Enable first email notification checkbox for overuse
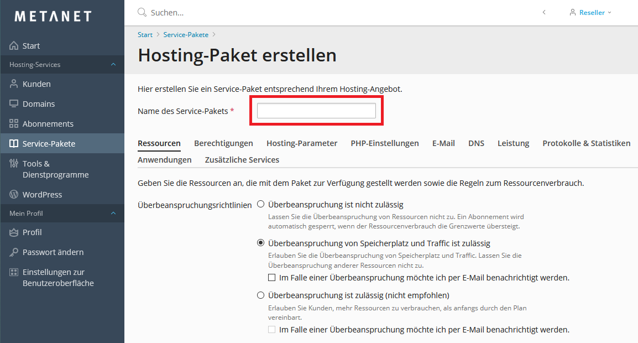 (x=271, y=278)
